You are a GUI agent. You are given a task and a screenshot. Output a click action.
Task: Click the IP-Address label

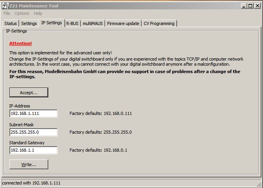[x=20, y=106]
